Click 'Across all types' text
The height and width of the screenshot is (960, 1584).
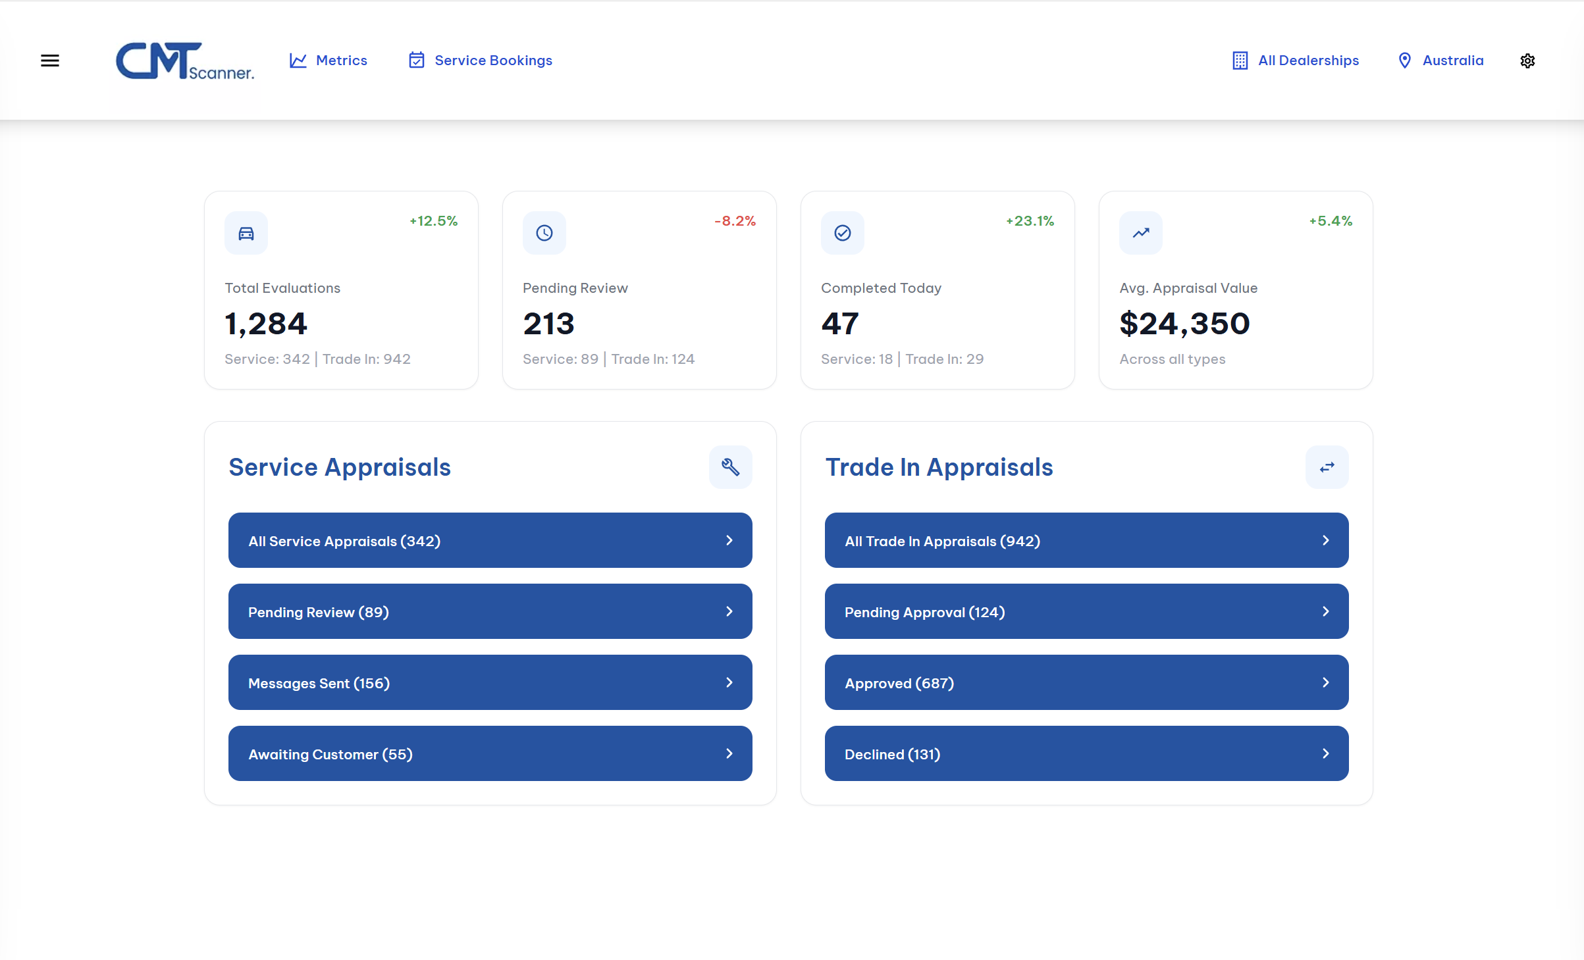pyautogui.click(x=1172, y=359)
